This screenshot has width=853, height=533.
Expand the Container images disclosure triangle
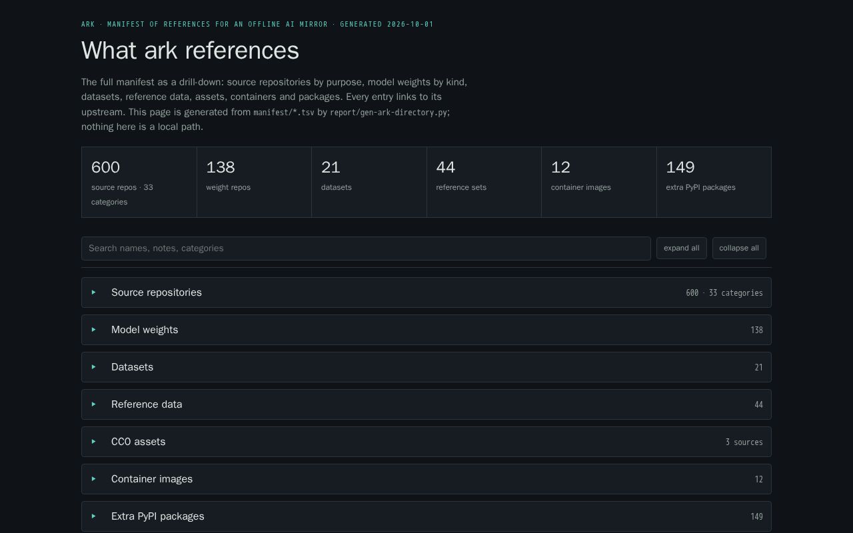[x=94, y=479]
